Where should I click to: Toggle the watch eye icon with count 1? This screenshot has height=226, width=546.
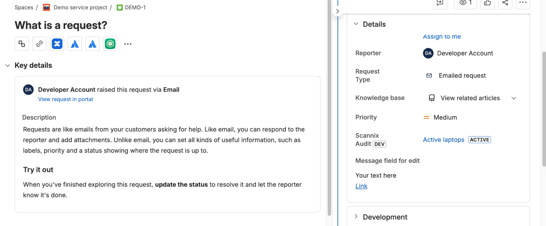pyautogui.click(x=466, y=3)
